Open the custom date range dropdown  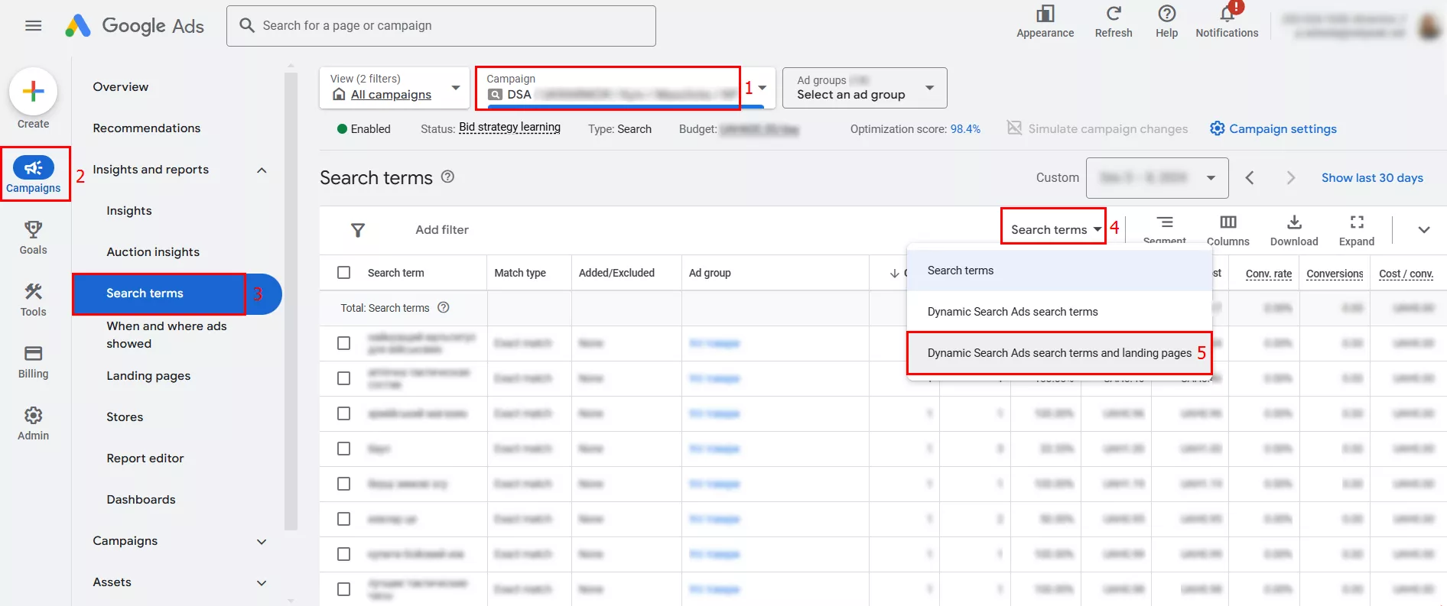click(x=1157, y=178)
